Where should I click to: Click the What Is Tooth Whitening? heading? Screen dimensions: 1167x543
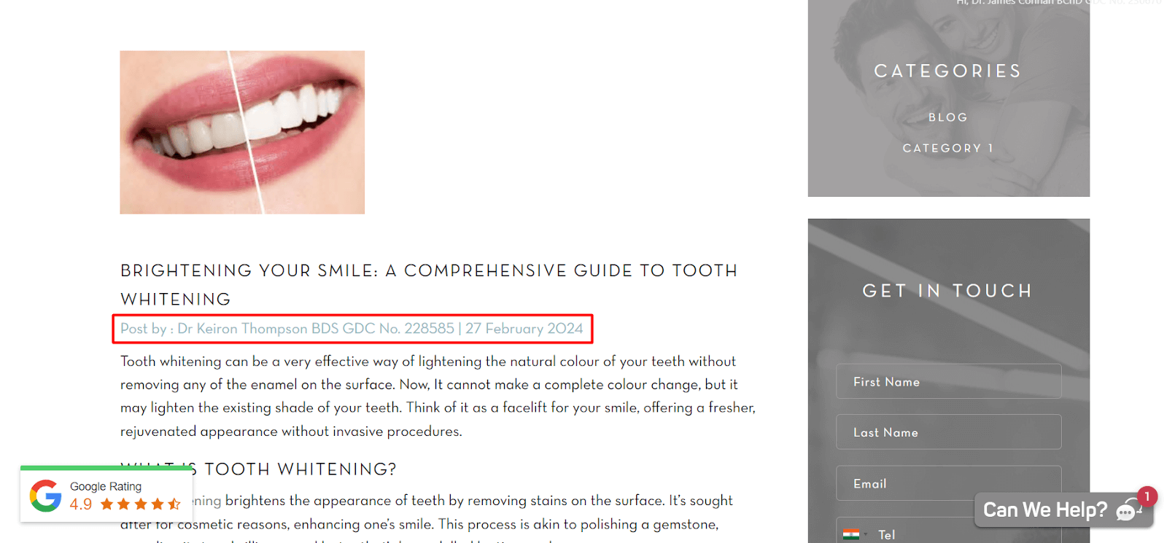click(259, 469)
